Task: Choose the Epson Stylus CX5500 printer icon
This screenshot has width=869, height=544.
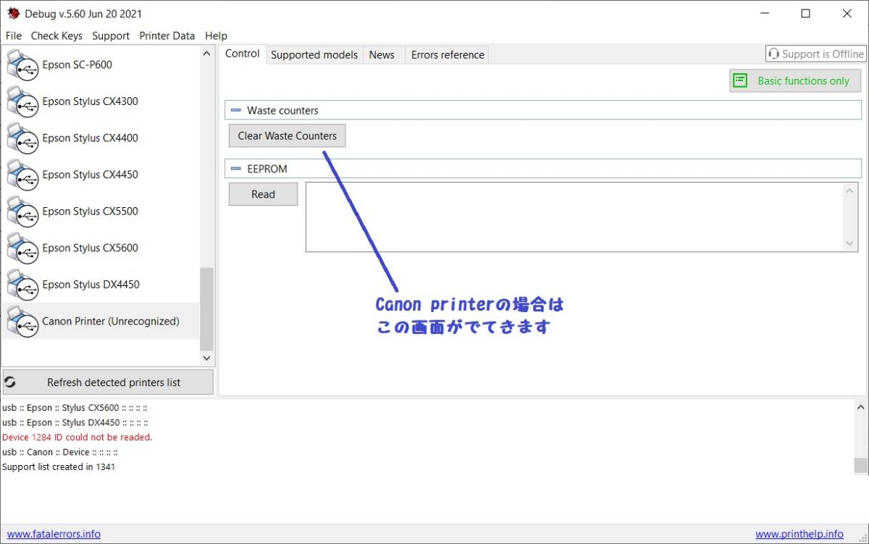Action: tap(22, 212)
